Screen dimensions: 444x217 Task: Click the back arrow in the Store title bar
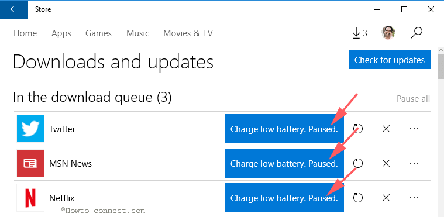(14, 9)
